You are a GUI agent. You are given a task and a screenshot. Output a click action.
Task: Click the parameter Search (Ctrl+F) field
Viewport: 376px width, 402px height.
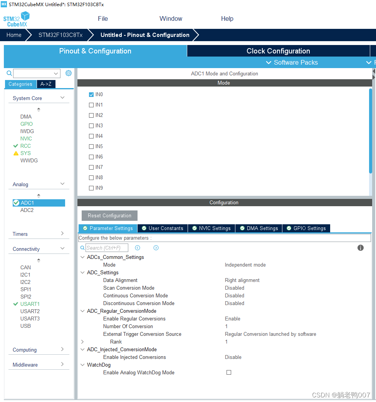[x=107, y=248]
